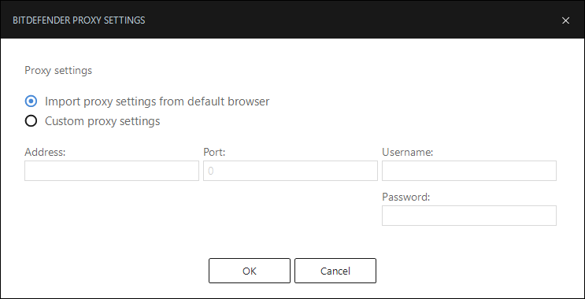Confirm proxy settings with OK
This screenshot has height=299, width=585.
pos(250,271)
